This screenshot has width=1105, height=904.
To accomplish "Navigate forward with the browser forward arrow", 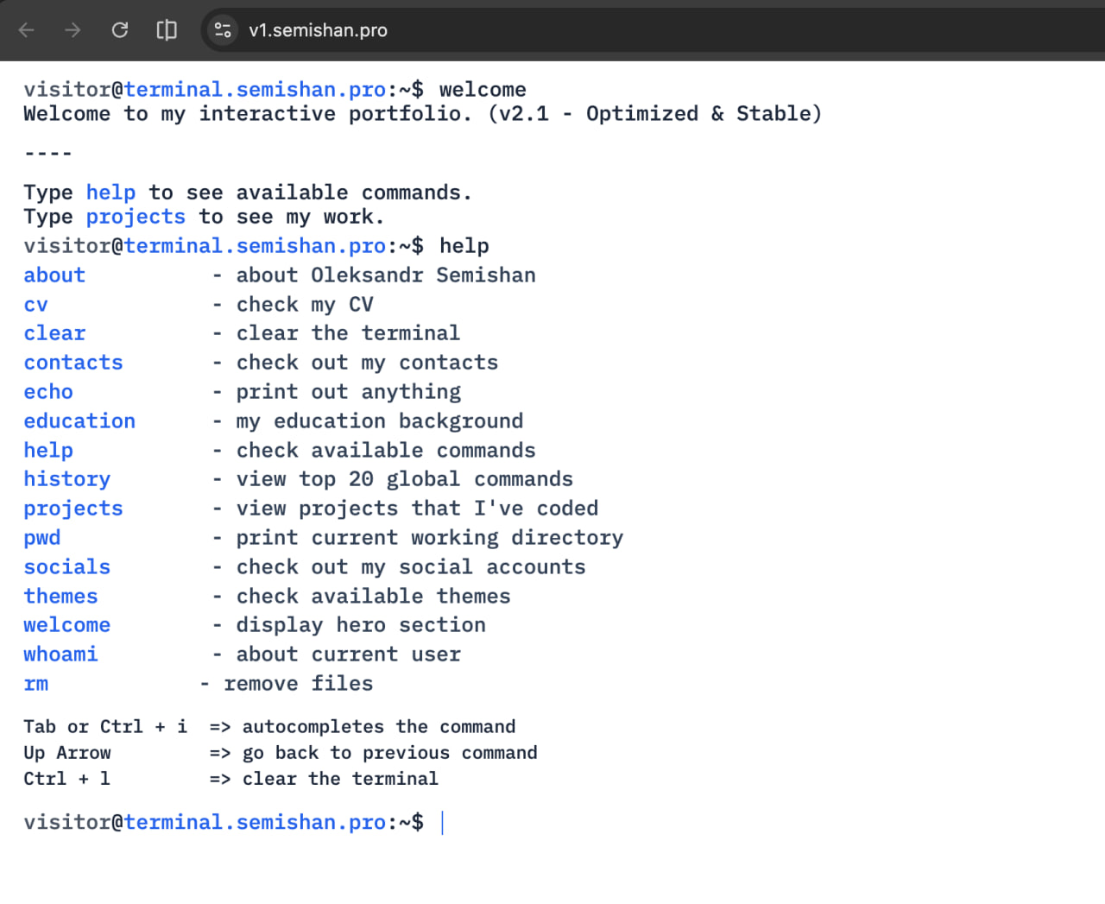I will pos(73,29).
